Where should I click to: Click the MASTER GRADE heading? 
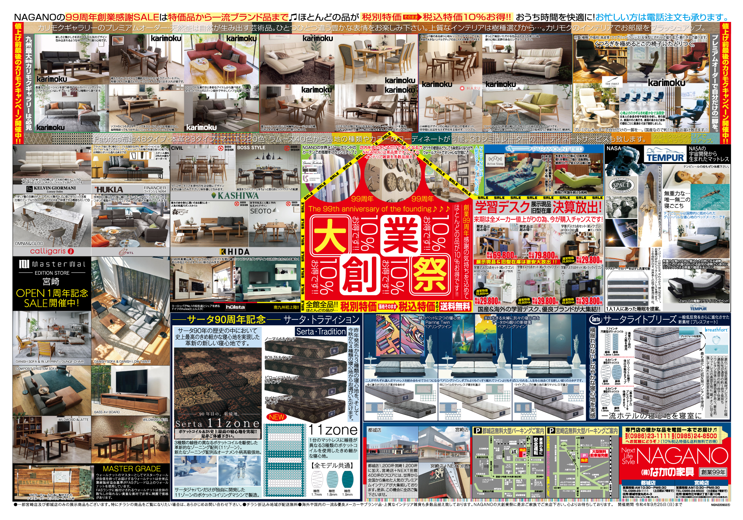[x=132, y=469]
